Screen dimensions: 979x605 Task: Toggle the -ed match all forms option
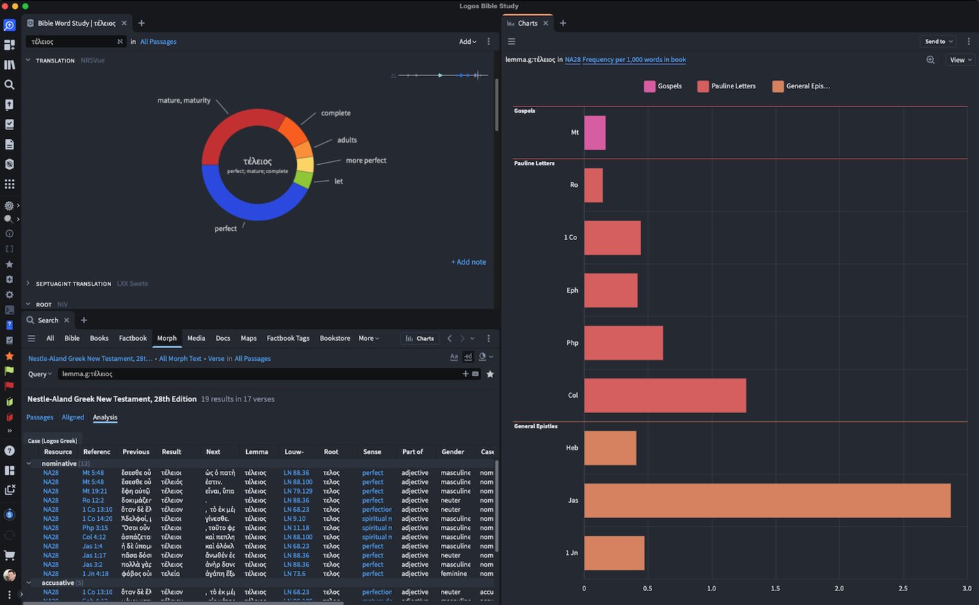468,357
